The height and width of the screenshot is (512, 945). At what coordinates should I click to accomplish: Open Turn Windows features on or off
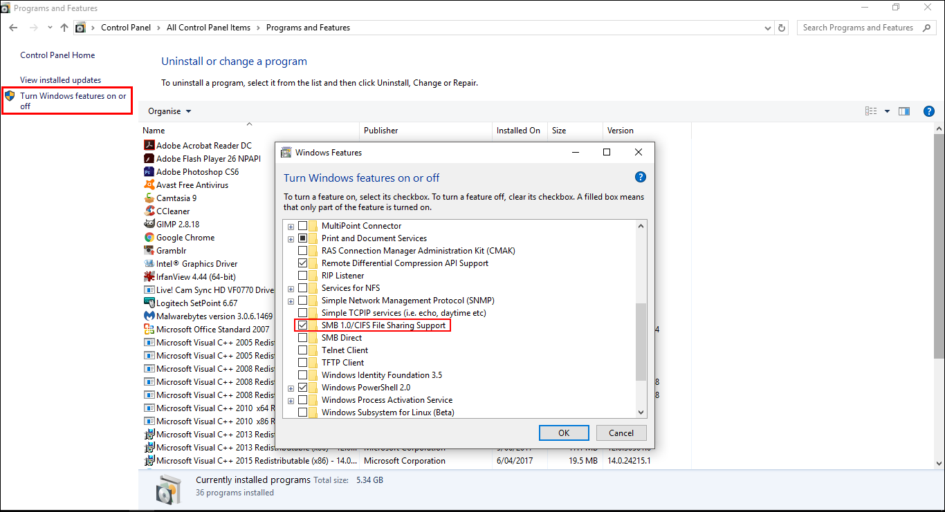pos(73,101)
